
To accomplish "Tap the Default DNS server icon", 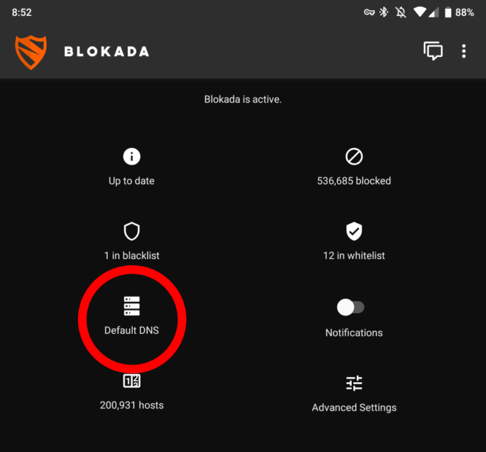I will click(132, 306).
